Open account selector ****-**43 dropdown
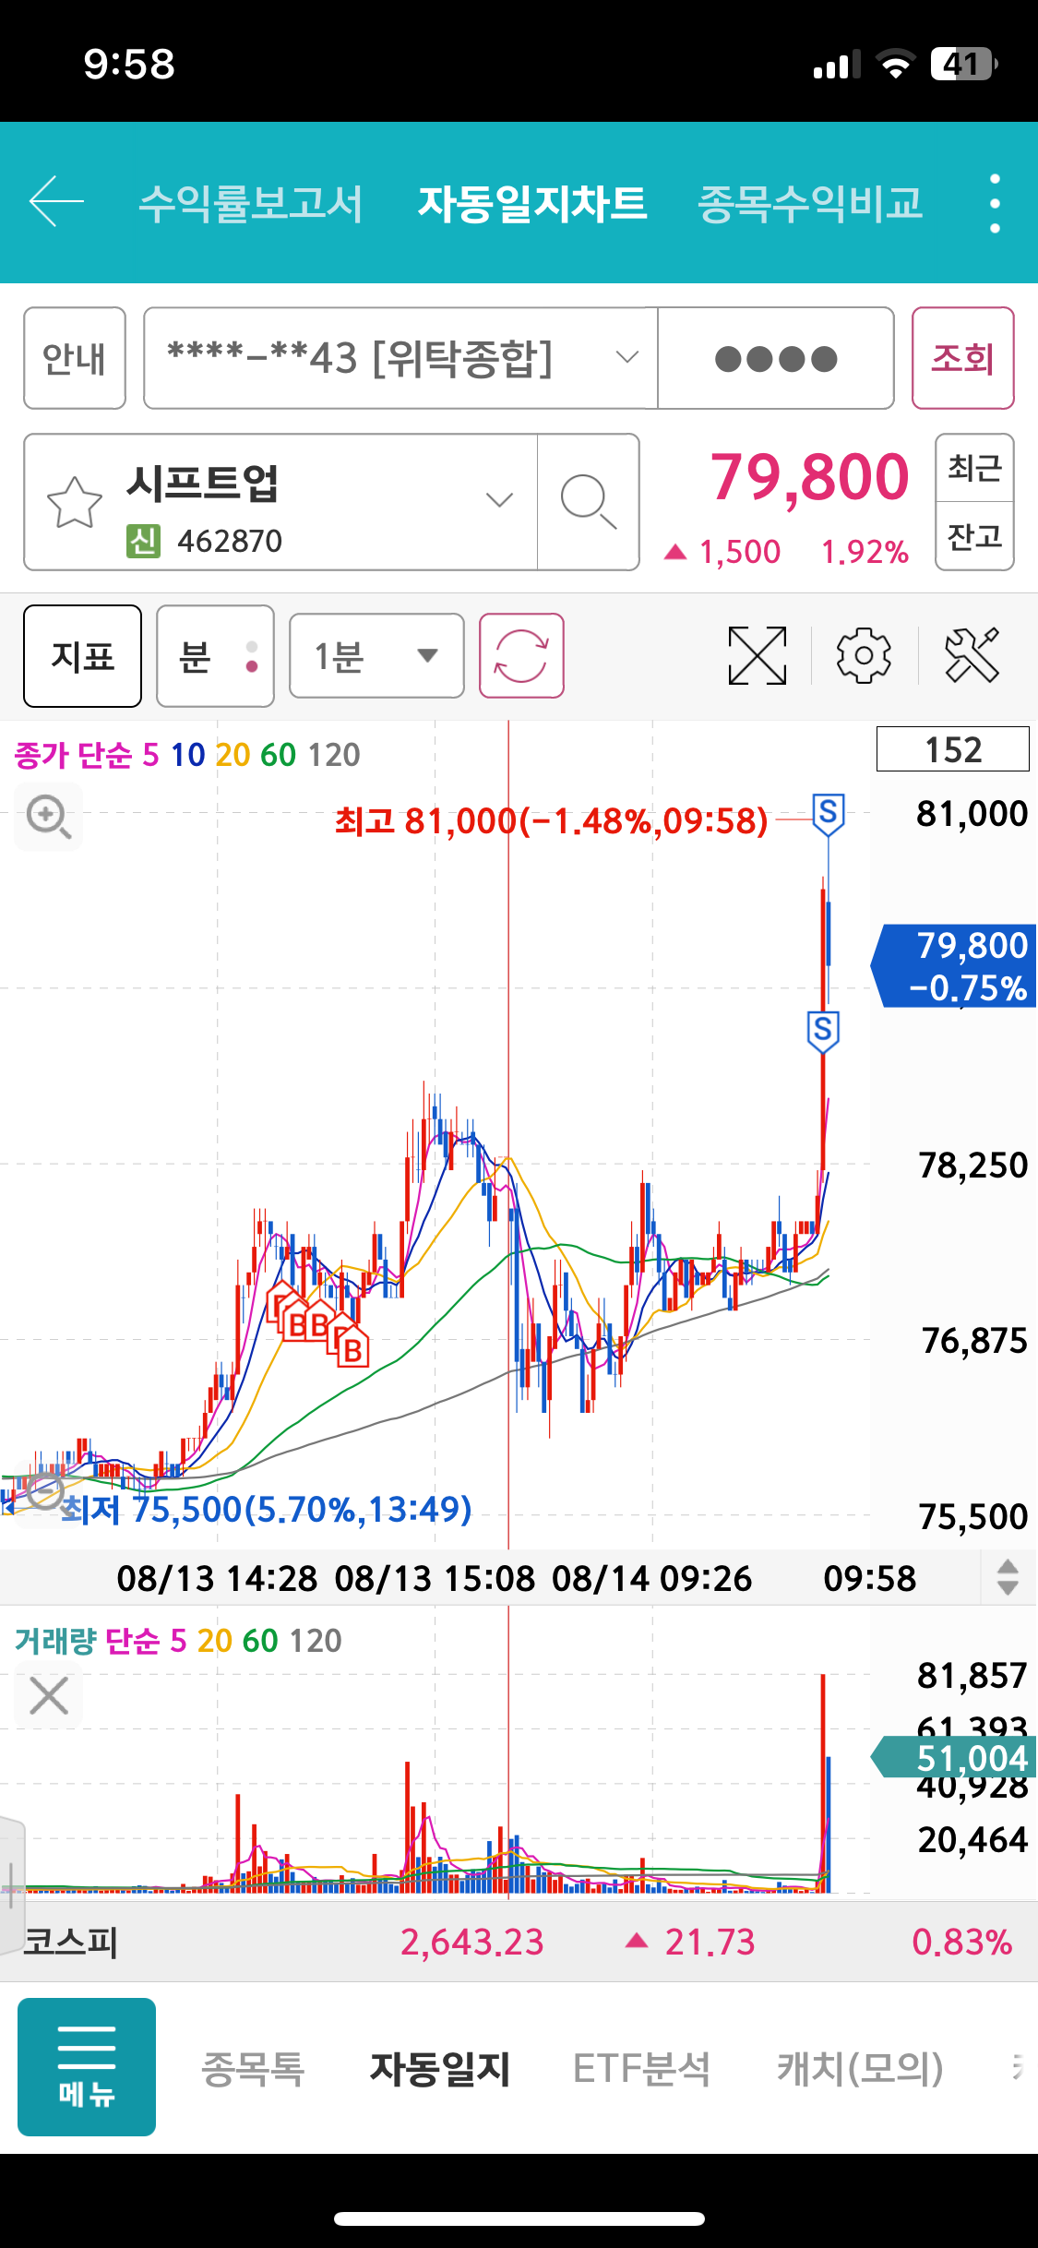The width and height of the screenshot is (1038, 2248). (x=400, y=358)
